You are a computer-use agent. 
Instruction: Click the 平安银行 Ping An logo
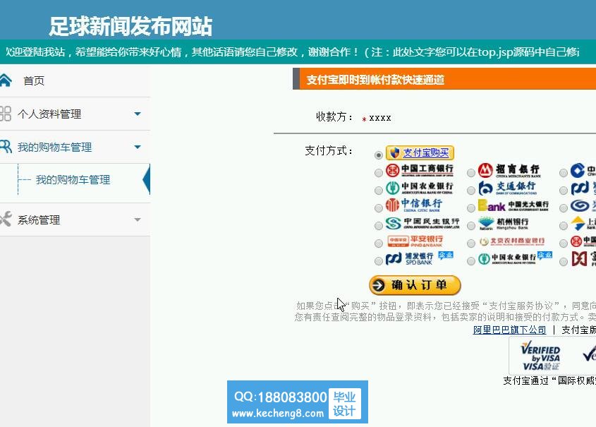point(415,241)
